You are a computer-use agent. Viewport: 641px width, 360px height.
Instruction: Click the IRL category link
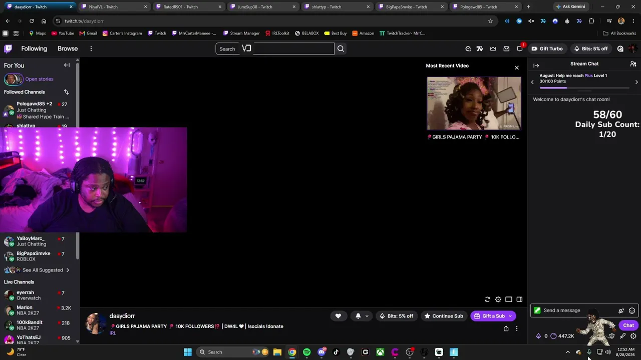113,333
